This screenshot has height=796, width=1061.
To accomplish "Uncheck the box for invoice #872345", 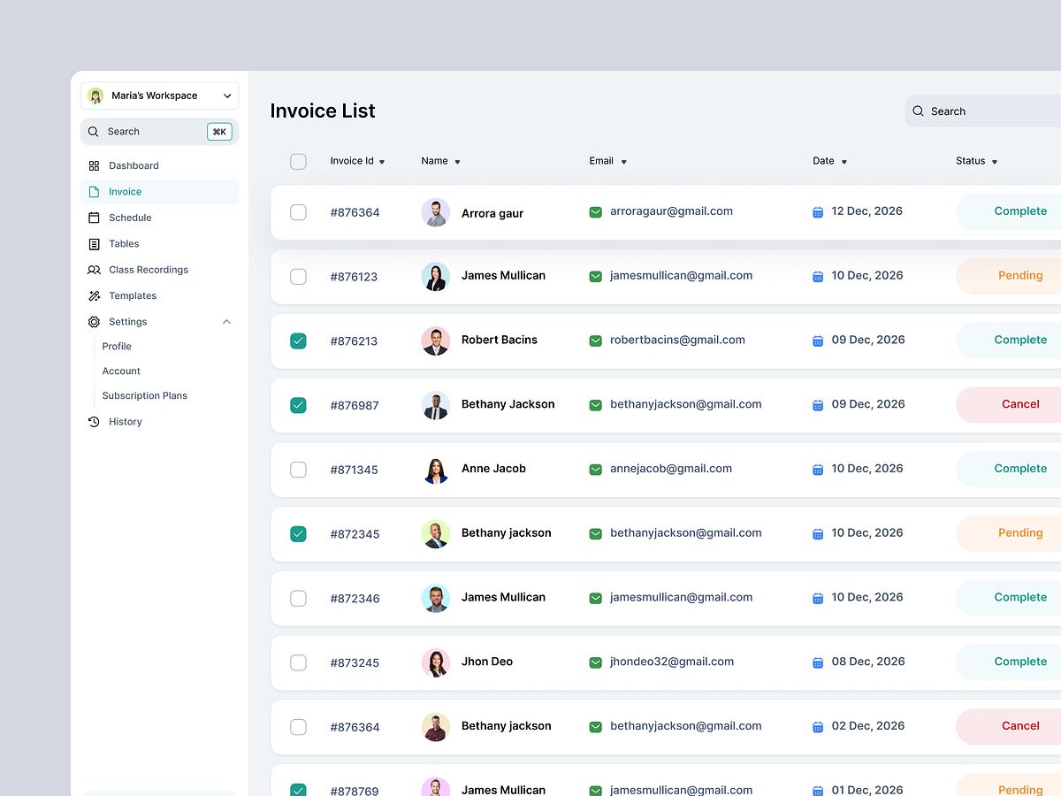I will (x=298, y=533).
